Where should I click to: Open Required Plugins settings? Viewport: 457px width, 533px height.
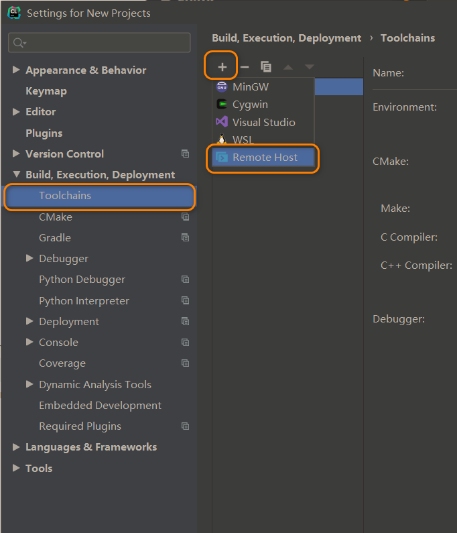tap(80, 426)
